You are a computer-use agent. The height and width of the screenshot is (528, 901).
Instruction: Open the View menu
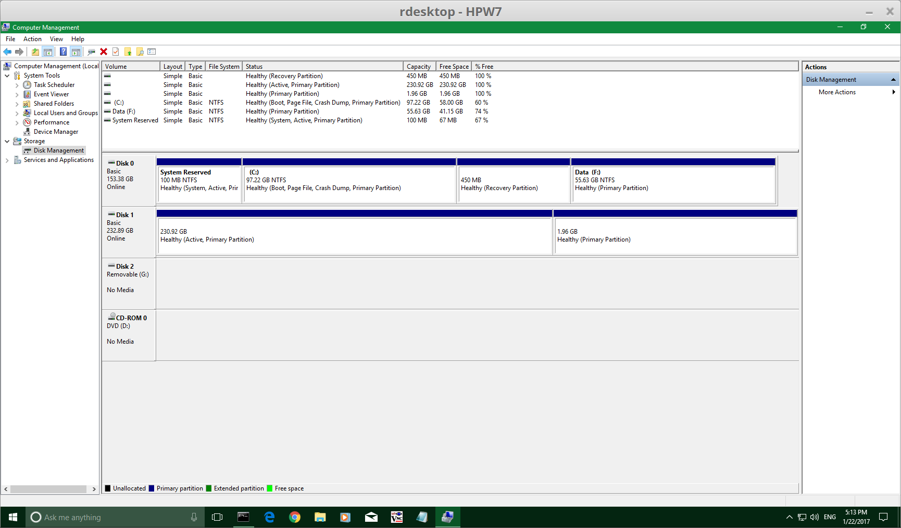click(56, 39)
